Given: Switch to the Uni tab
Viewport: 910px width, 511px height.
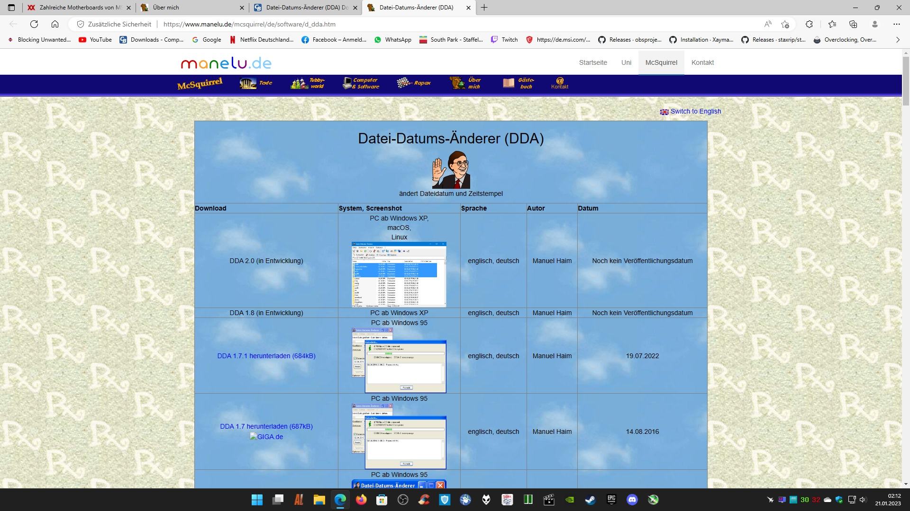Looking at the screenshot, I should point(626,62).
